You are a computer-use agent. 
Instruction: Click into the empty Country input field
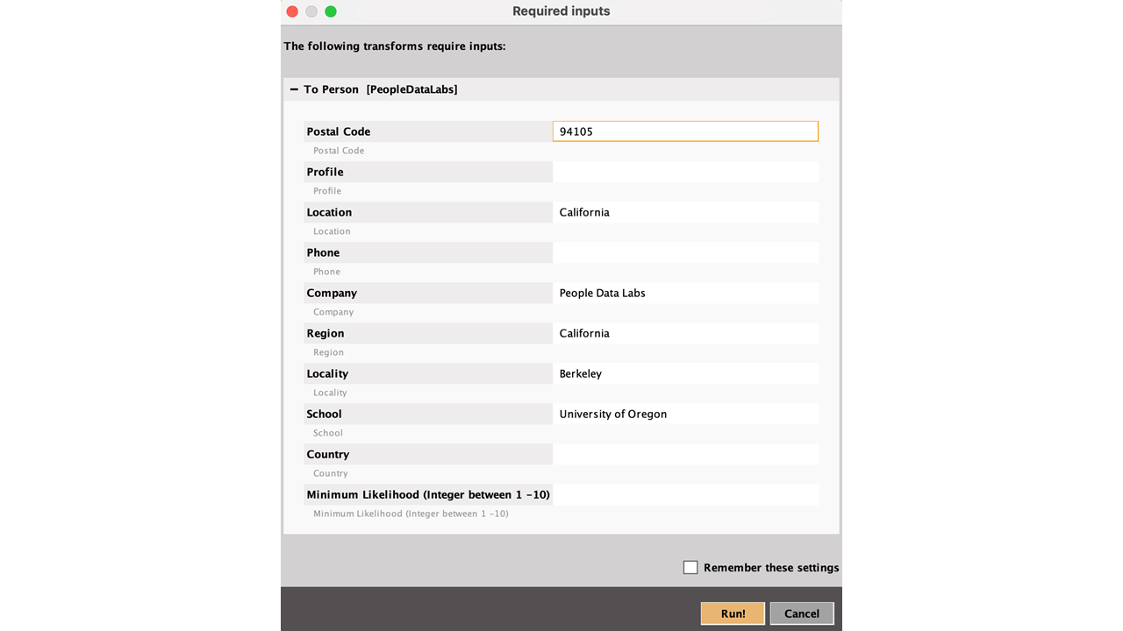[685, 454]
